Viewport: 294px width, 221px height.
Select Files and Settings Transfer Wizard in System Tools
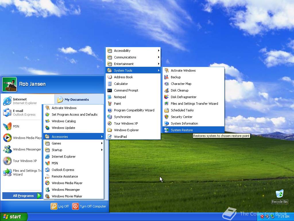coord(193,104)
